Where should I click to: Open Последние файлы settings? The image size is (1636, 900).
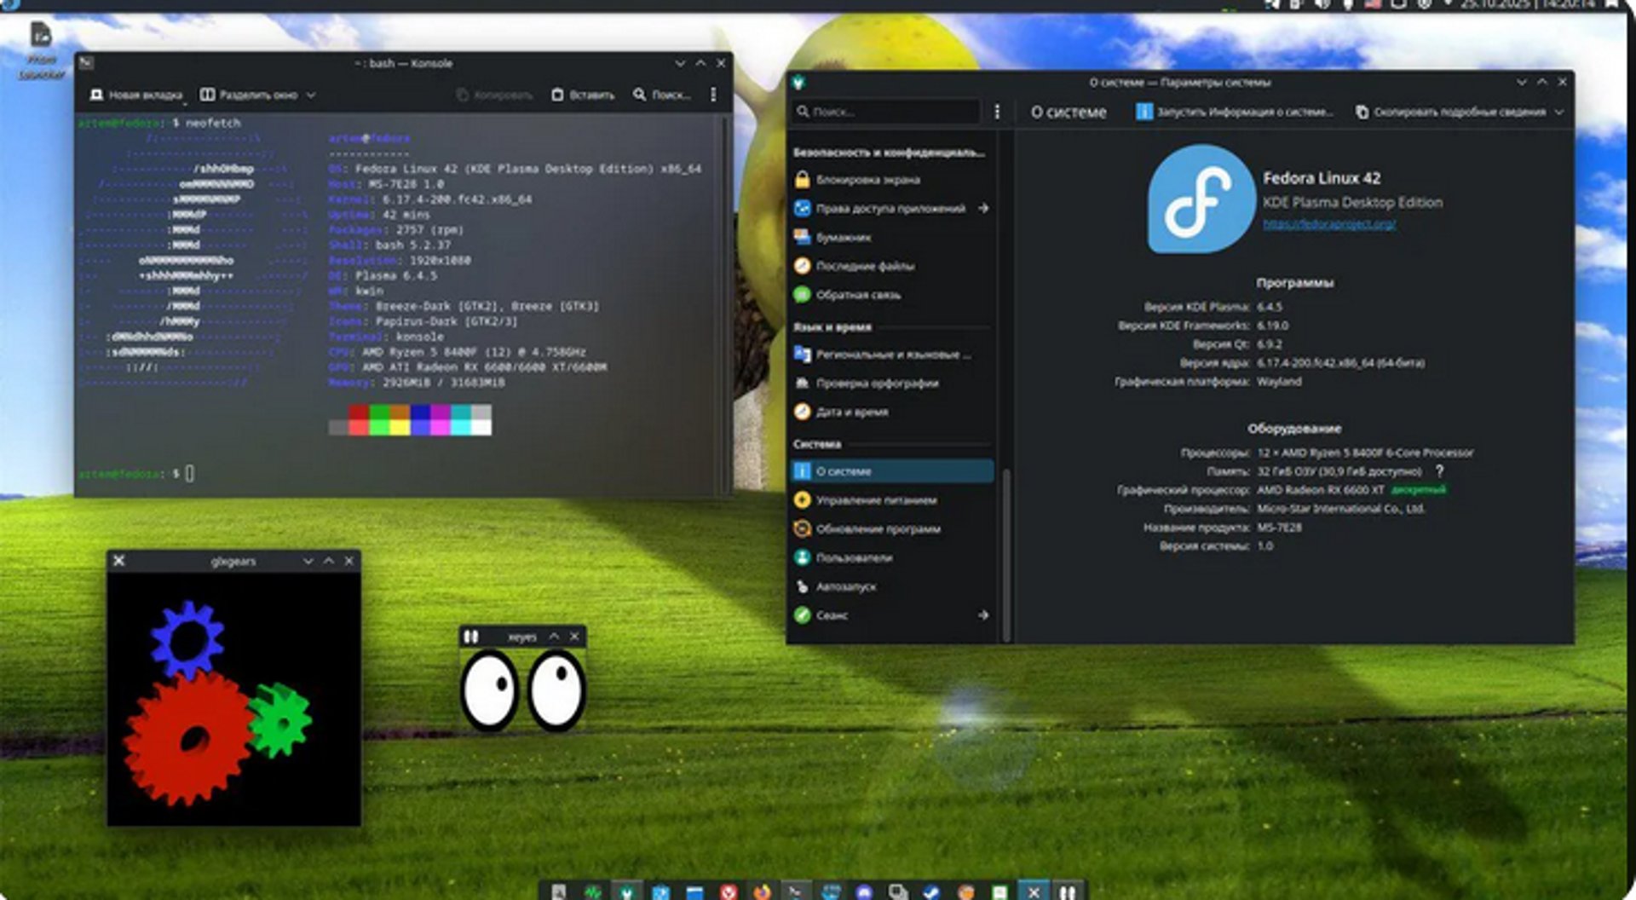[x=891, y=266]
